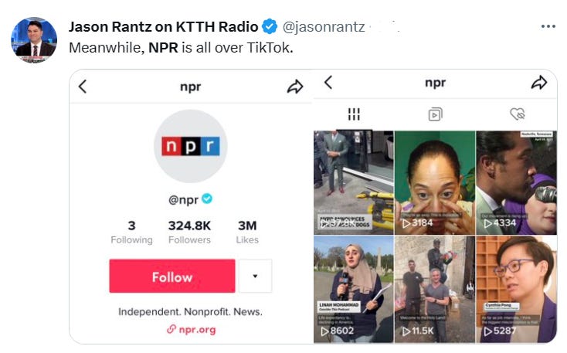Open the @jasonrantz handle link
The image size is (567, 353).
(x=324, y=27)
